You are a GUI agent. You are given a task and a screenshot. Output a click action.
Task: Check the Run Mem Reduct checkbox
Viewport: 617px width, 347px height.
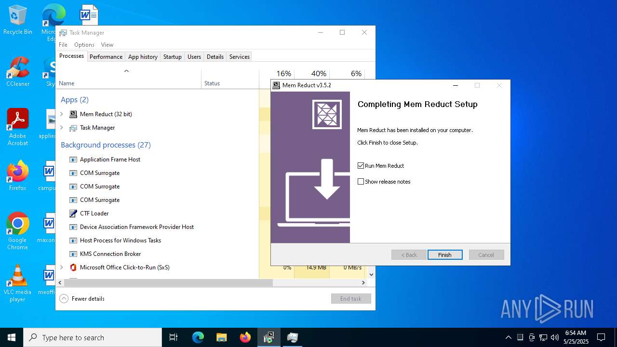[361, 166]
